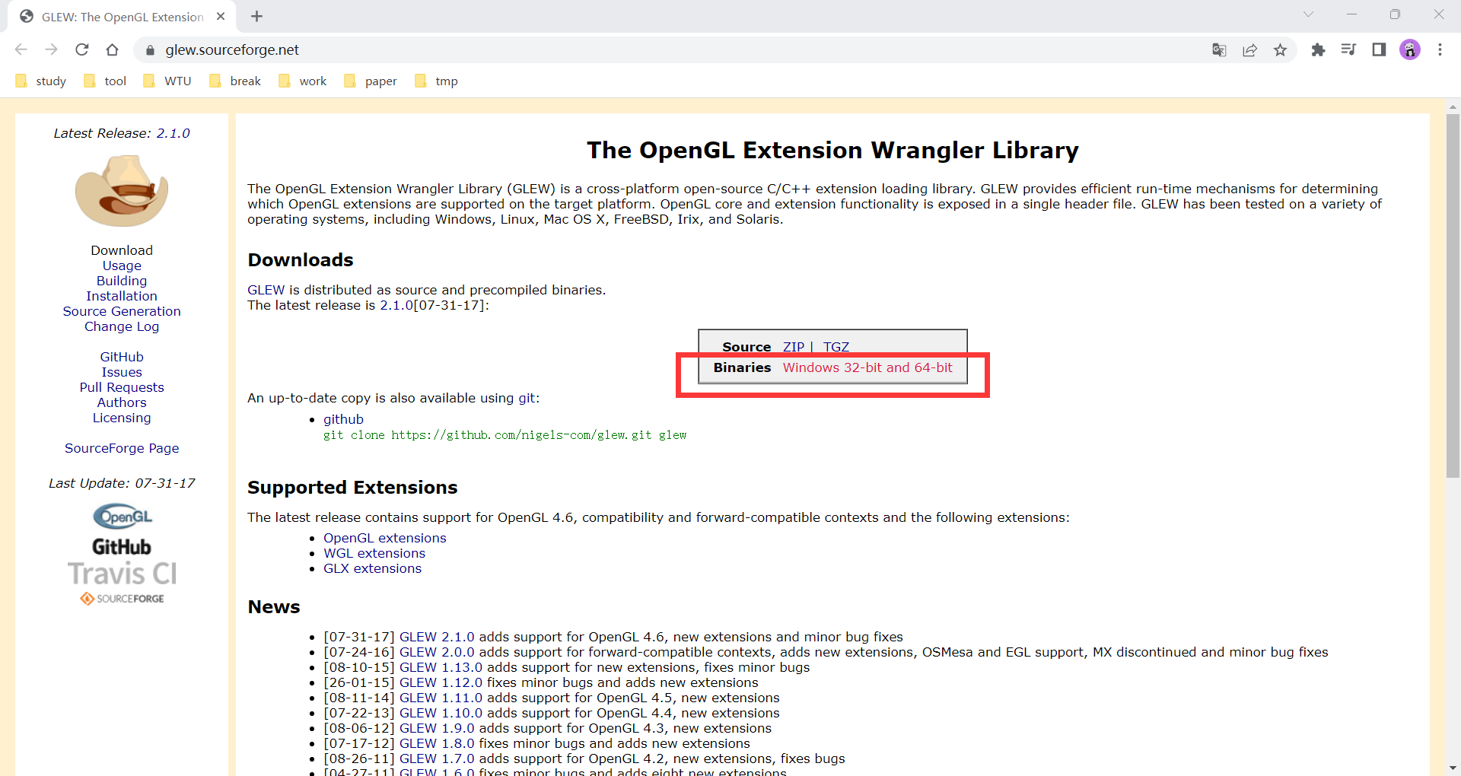Open the work bookmark folder
The height and width of the screenshot is (776, 1461).
click(302, 81)
